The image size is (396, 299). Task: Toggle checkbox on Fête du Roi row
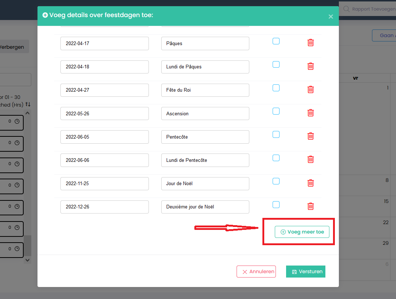[276, 88]
